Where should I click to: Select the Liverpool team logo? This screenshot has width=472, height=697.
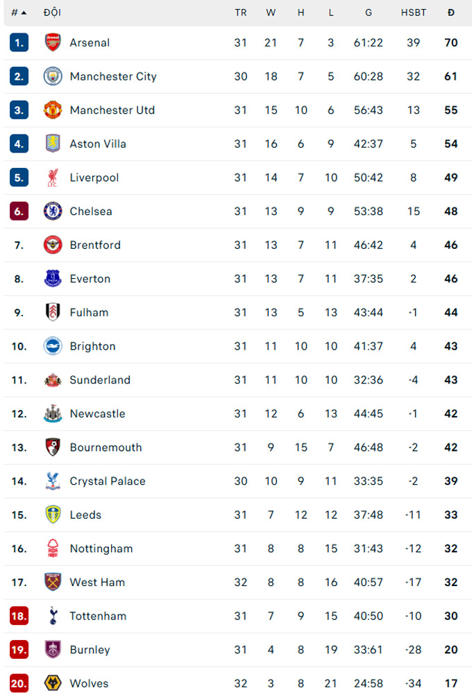coord(52,178)
